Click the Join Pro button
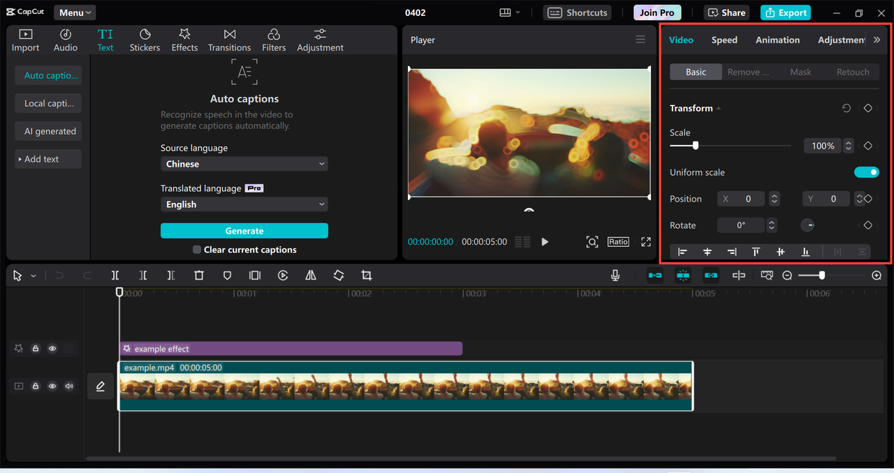 657,13
